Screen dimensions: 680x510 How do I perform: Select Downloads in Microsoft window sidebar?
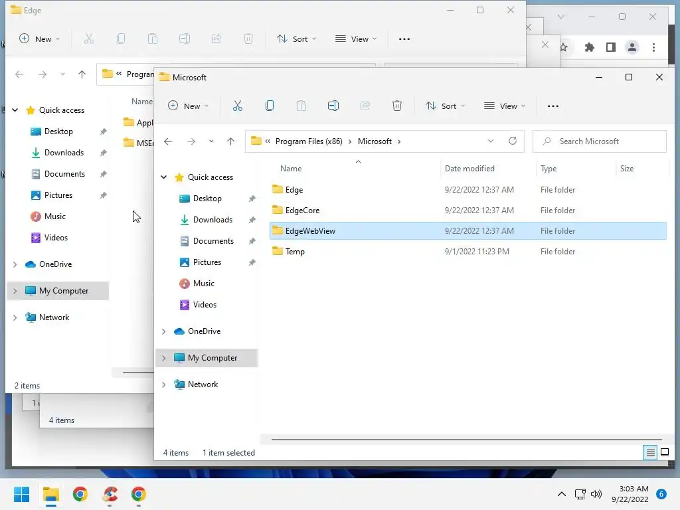tap(212, 220)
